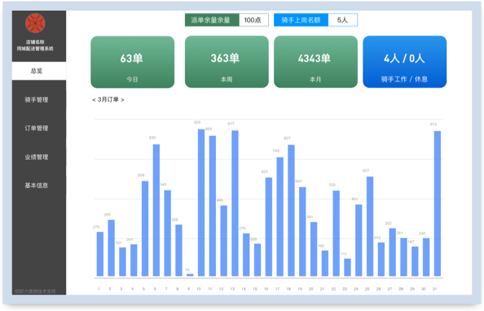Screen dimensions: 484x311
Task: Open the 总览 overview menu item
Action: click(x=39, y=71)
